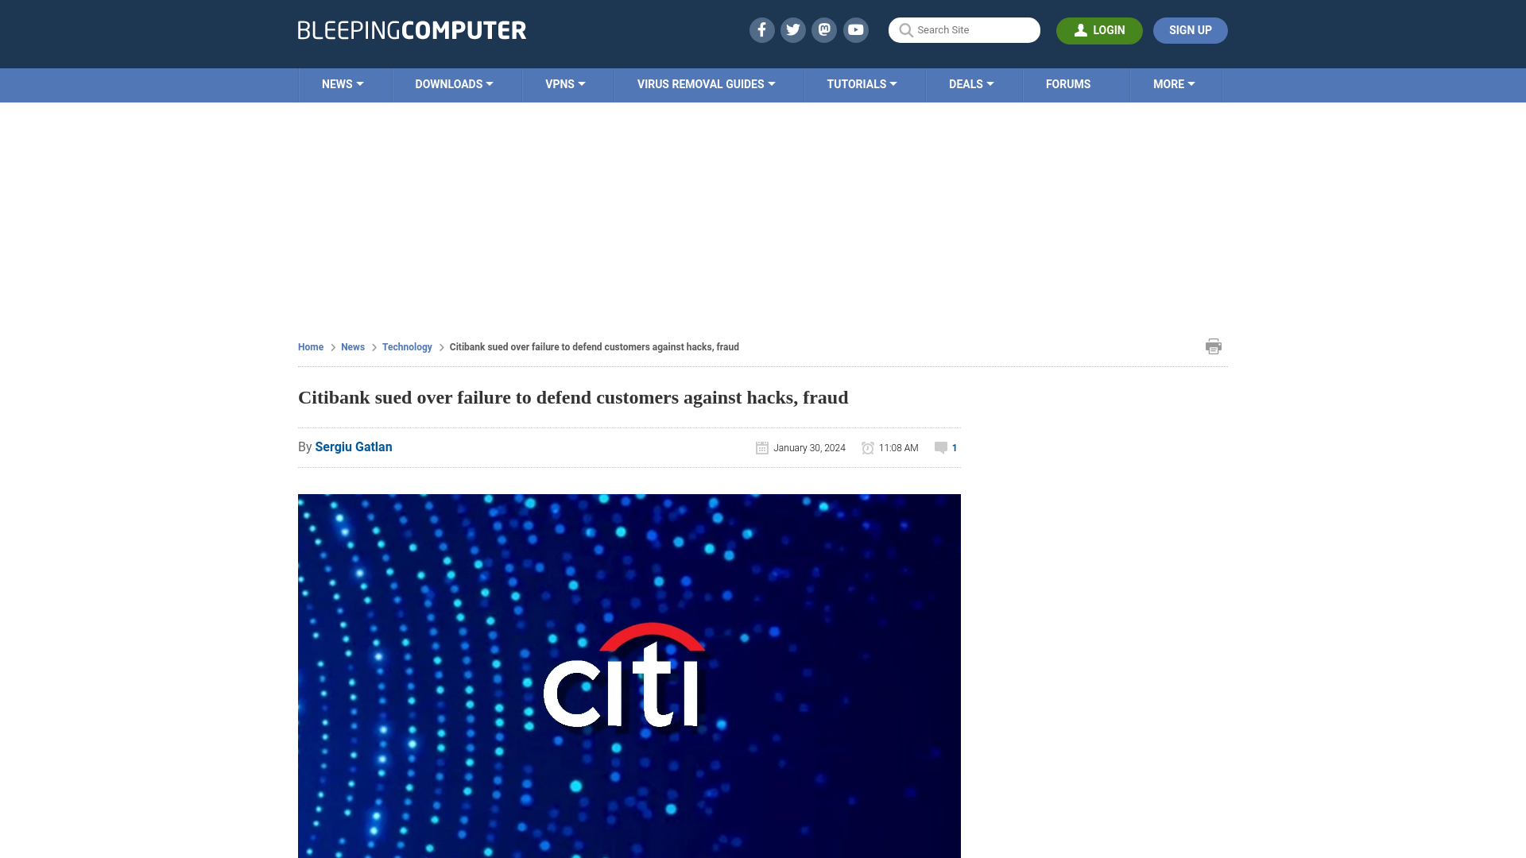1526x858 pixels.
Task: Select the FORUMS tab item
Action: pos(1068,83)
